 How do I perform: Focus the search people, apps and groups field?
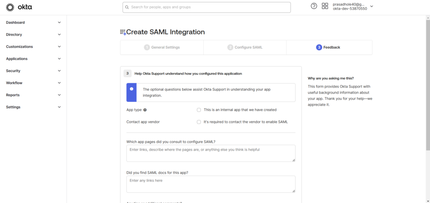coord(207,8)
